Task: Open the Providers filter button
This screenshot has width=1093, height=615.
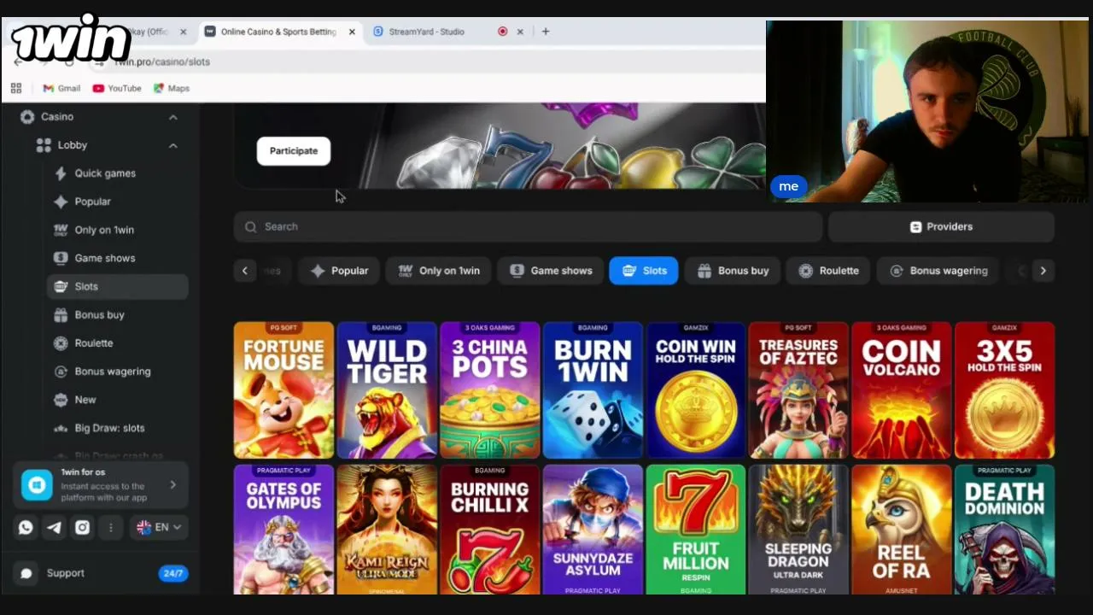Action: point(941,226)
